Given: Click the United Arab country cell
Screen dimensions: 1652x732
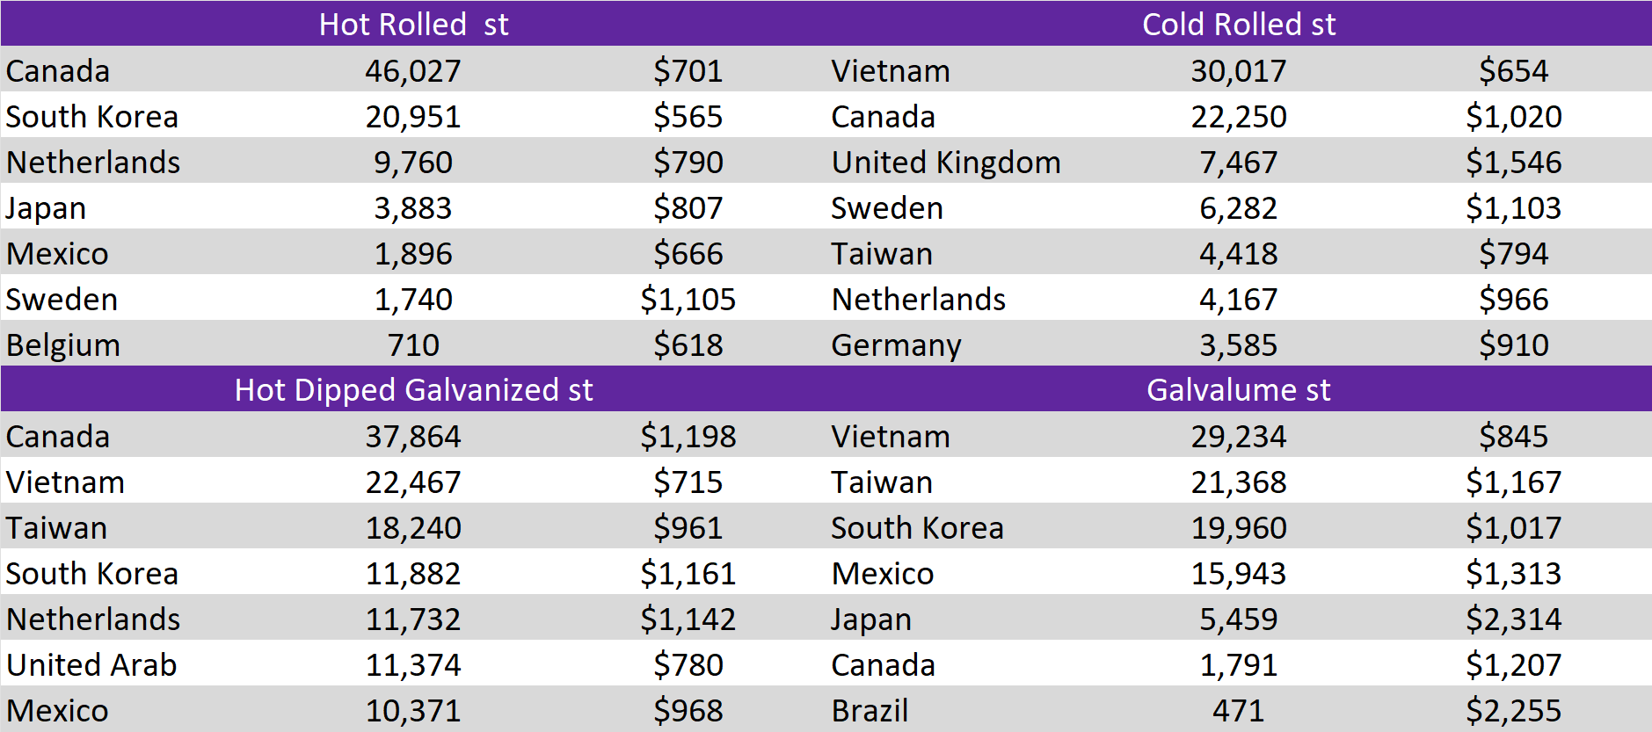Looking at the screenshot, I should (x=91, y=665).
